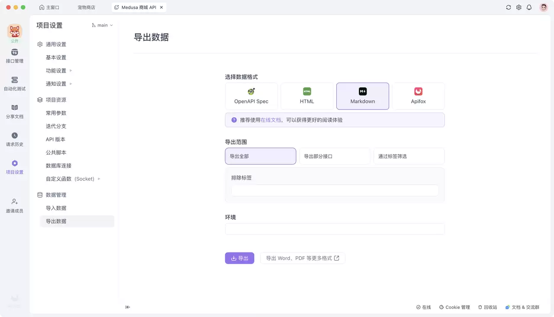Viewport: 554px width, 317px height.
Task: Switch to 宠物商店 tab
Action: click(x=87, y=7)
